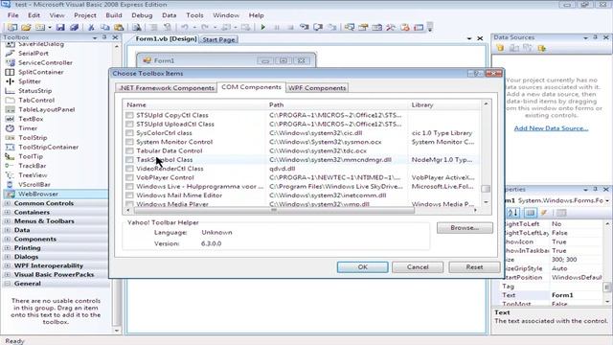
Task: Select the TabControl item in Toolbox
Action: 36,100
